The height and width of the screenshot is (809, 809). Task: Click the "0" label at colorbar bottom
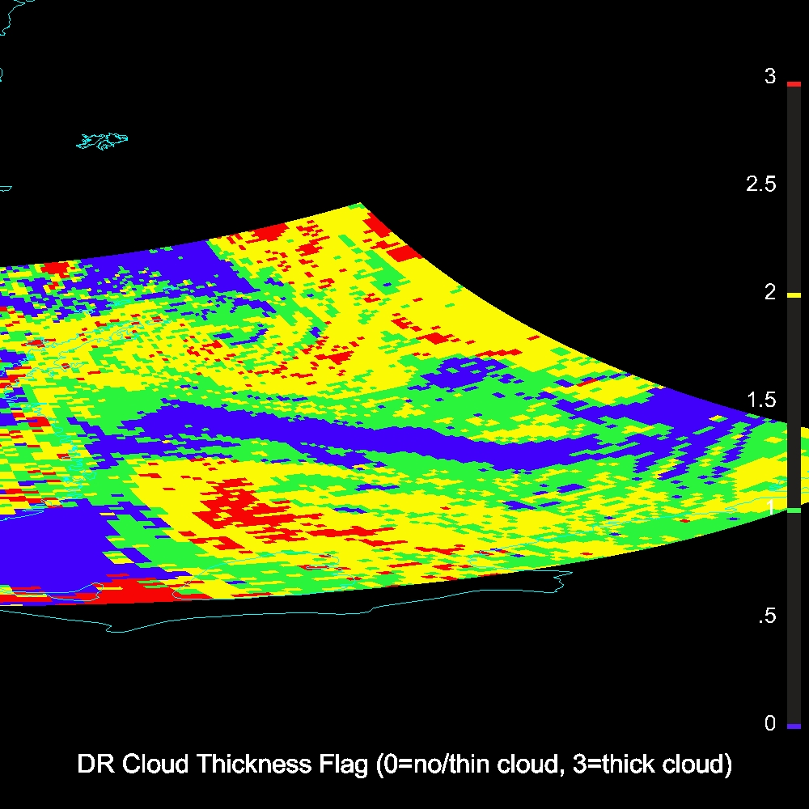[x=770, y=723]
